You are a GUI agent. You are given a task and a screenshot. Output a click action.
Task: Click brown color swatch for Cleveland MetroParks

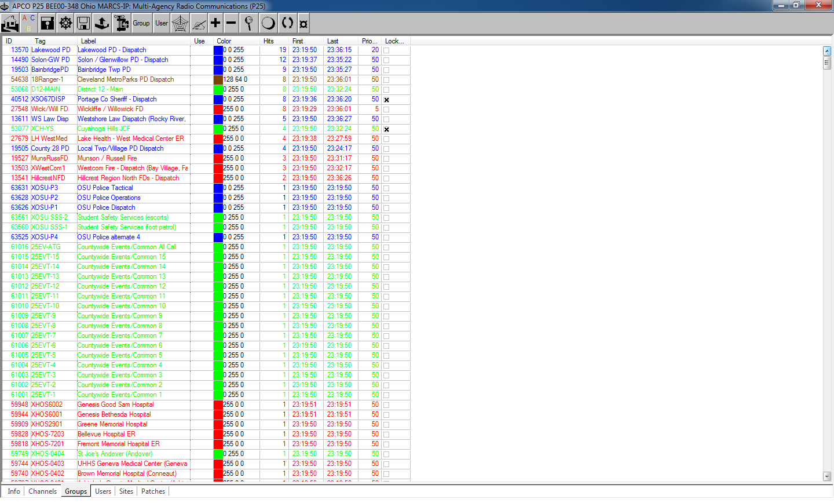pyautogui.click(x=218, y=79)
